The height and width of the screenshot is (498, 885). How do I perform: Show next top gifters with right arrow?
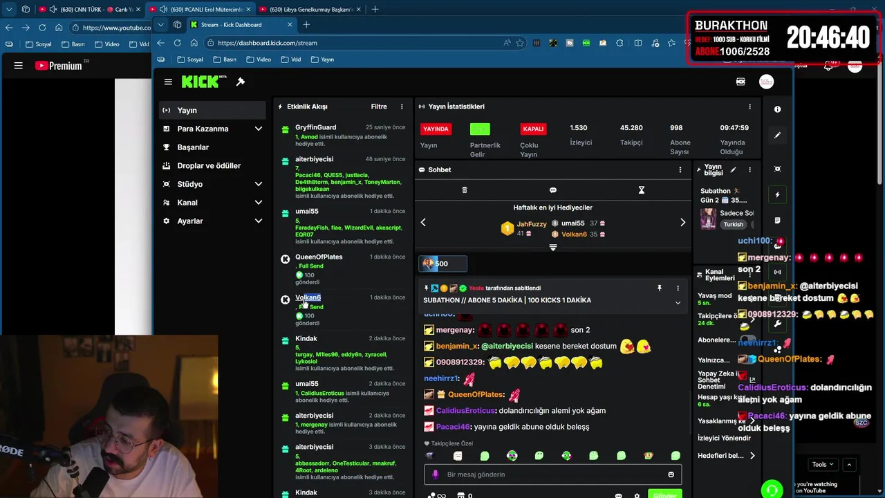(682, 222)
